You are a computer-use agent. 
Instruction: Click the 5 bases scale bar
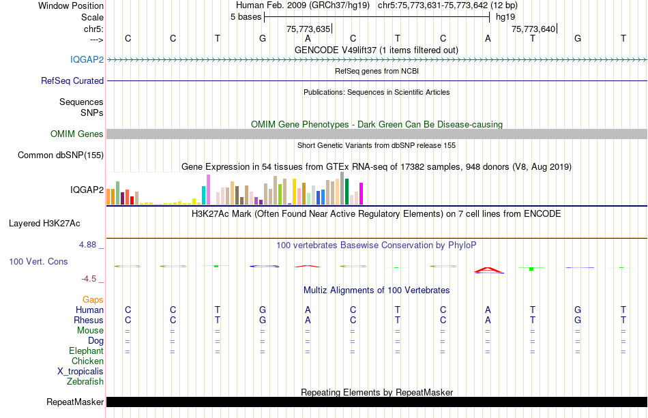(x=377, y=17)
